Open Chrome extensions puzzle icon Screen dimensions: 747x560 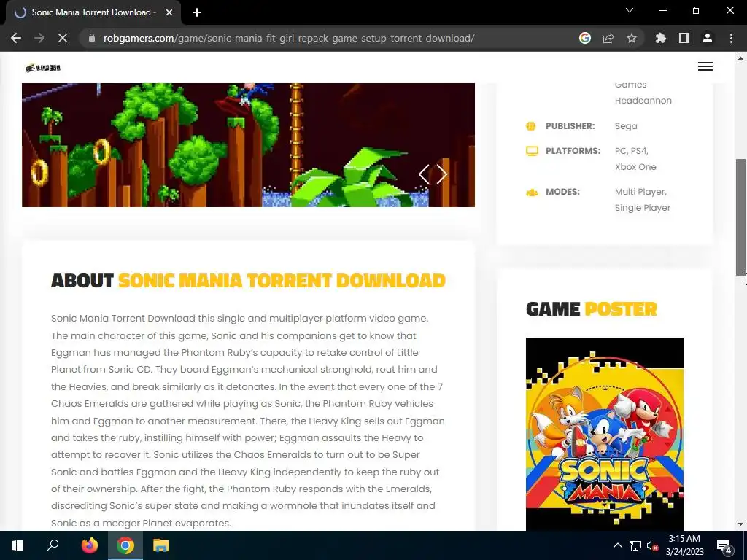[x=661, y=38]
